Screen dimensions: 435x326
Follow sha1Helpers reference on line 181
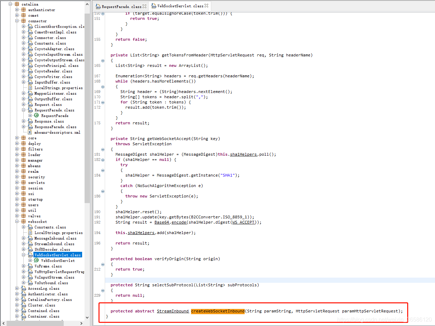pyautogui.click(x=243, y=154)
